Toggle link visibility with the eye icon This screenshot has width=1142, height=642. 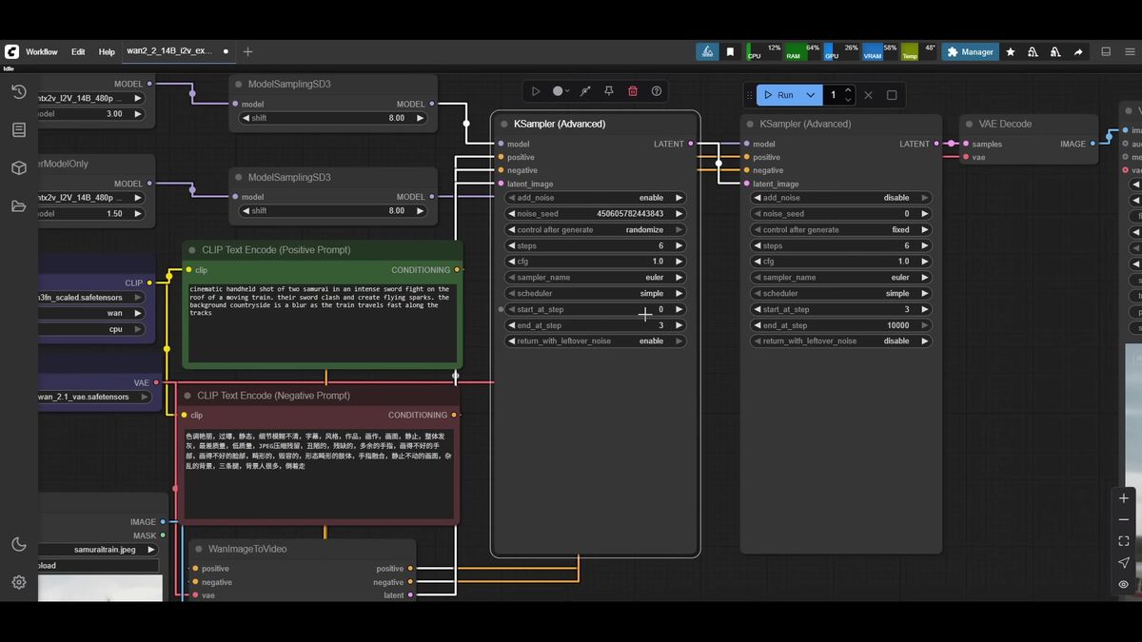(x=1124, y=585)
